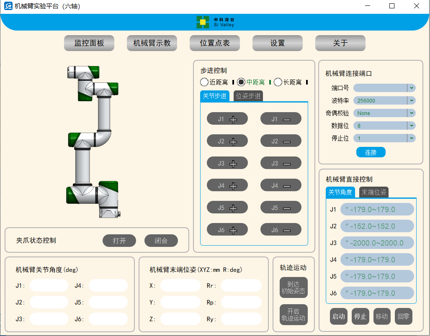
Task: Click the 到达初始姿态 button
Action: [294, 287]
